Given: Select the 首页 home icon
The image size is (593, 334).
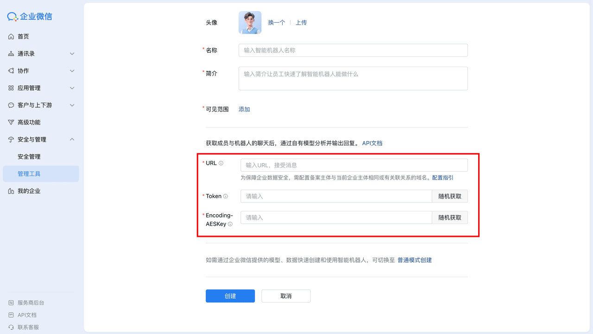Looking at the screenshot, I should tap(11, 36).
